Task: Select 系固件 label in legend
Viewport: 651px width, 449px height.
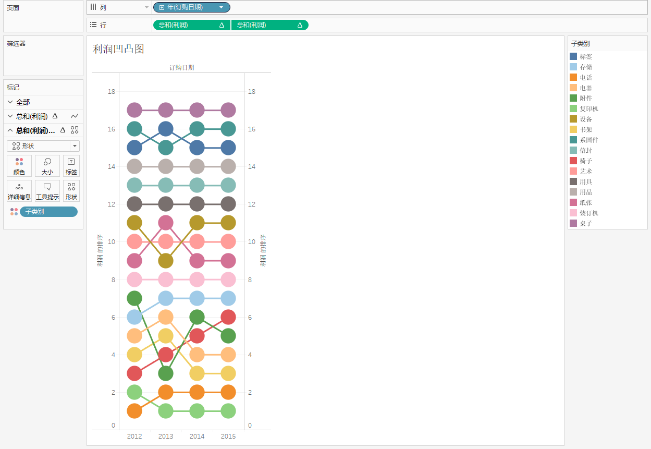Action: (589, 140)
